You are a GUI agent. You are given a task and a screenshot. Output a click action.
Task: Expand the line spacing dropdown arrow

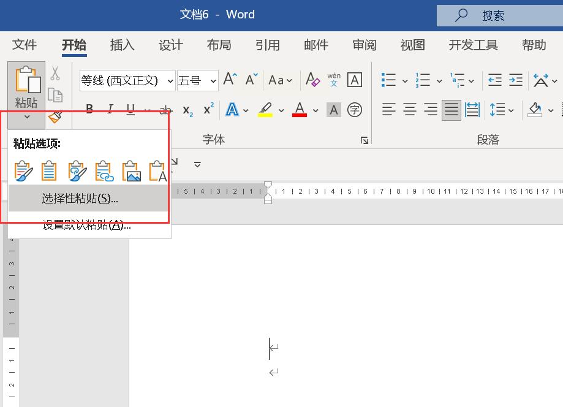[511, 110]
